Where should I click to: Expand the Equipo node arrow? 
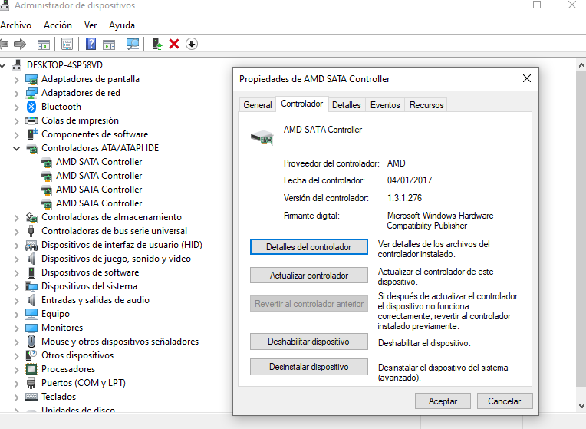(16, 315)
